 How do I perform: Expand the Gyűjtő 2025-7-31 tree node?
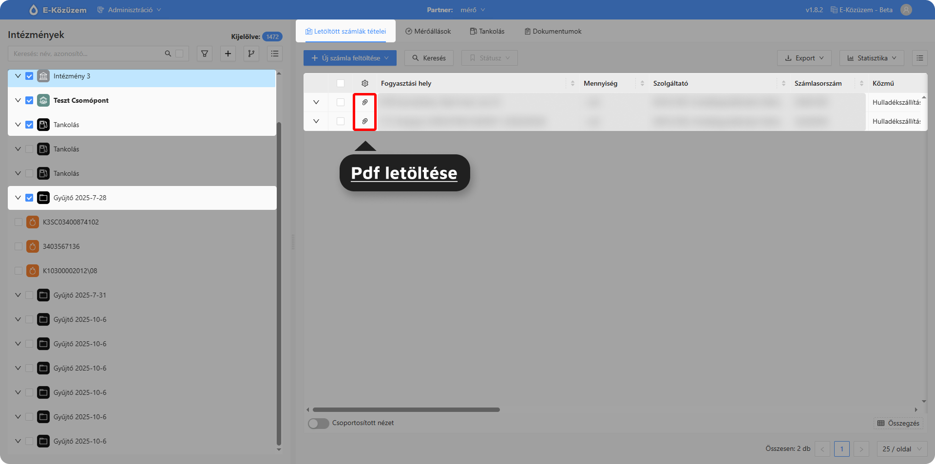18,295
